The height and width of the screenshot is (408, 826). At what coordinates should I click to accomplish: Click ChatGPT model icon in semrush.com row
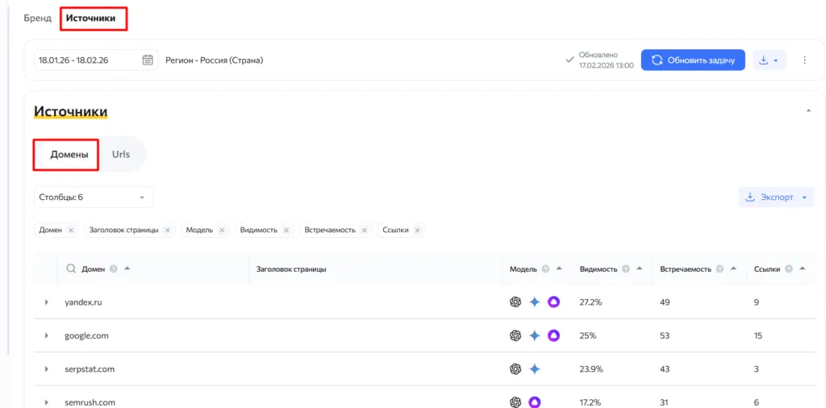pos(515,402)
